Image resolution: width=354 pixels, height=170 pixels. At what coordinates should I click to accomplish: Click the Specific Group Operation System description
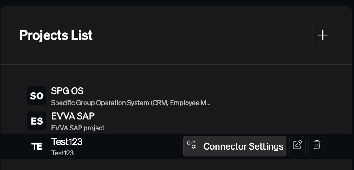131,103
